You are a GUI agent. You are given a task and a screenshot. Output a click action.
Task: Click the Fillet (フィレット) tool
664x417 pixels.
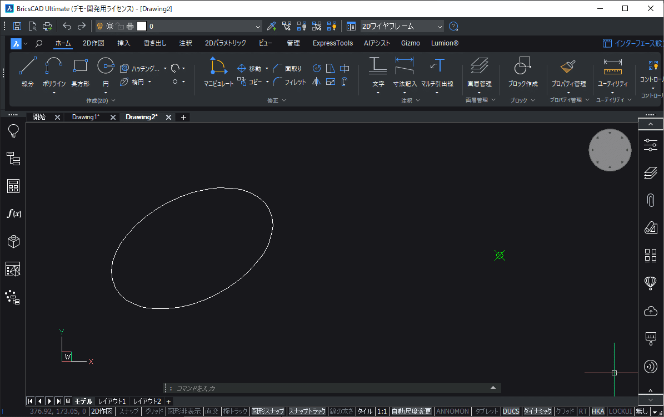[x=289, y=82]
